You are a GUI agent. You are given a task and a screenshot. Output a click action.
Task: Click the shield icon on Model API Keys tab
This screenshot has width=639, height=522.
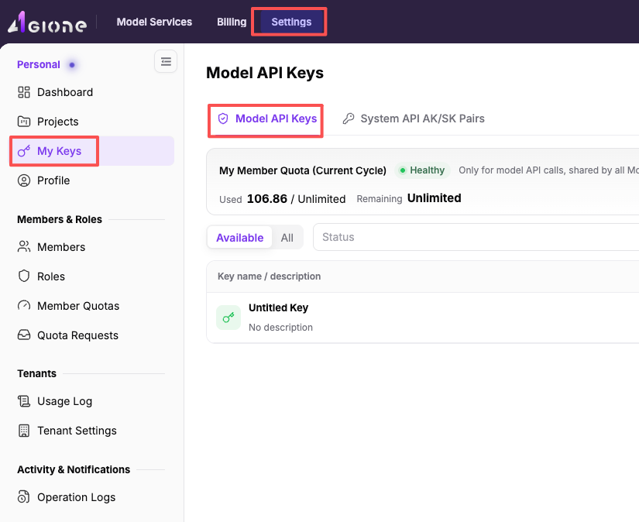point(223,118)
